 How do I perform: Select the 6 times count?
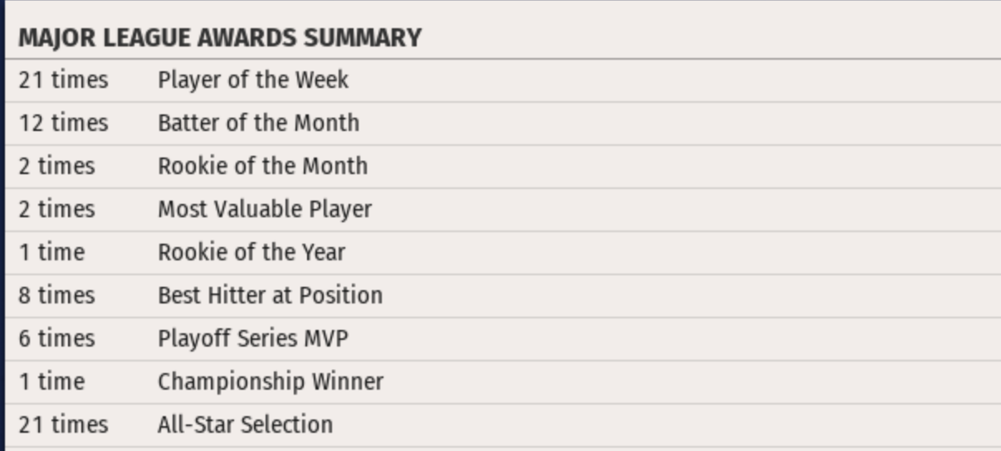[x=56, y=338]
